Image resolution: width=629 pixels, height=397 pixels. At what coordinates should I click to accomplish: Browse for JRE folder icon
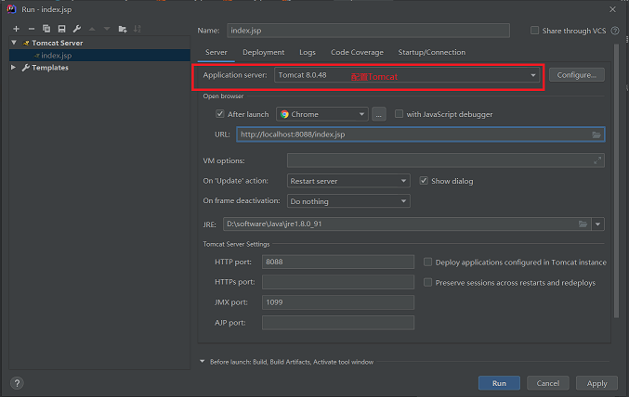pos(583,224)
